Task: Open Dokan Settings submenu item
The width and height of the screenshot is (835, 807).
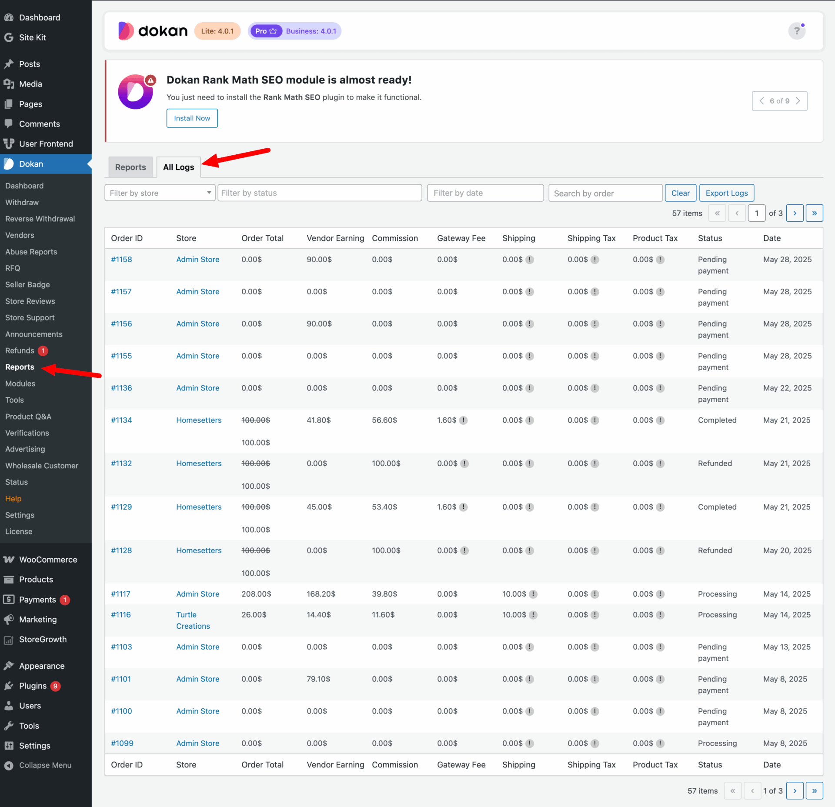Action: [x=20, y=515]
